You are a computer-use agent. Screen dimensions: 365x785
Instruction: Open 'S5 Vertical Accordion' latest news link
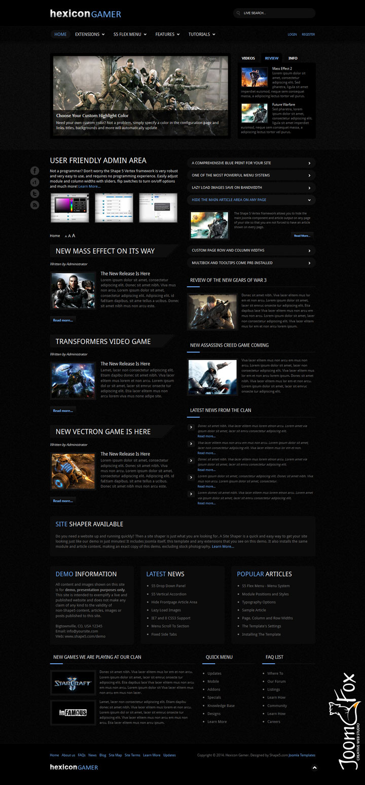[169, 594]
